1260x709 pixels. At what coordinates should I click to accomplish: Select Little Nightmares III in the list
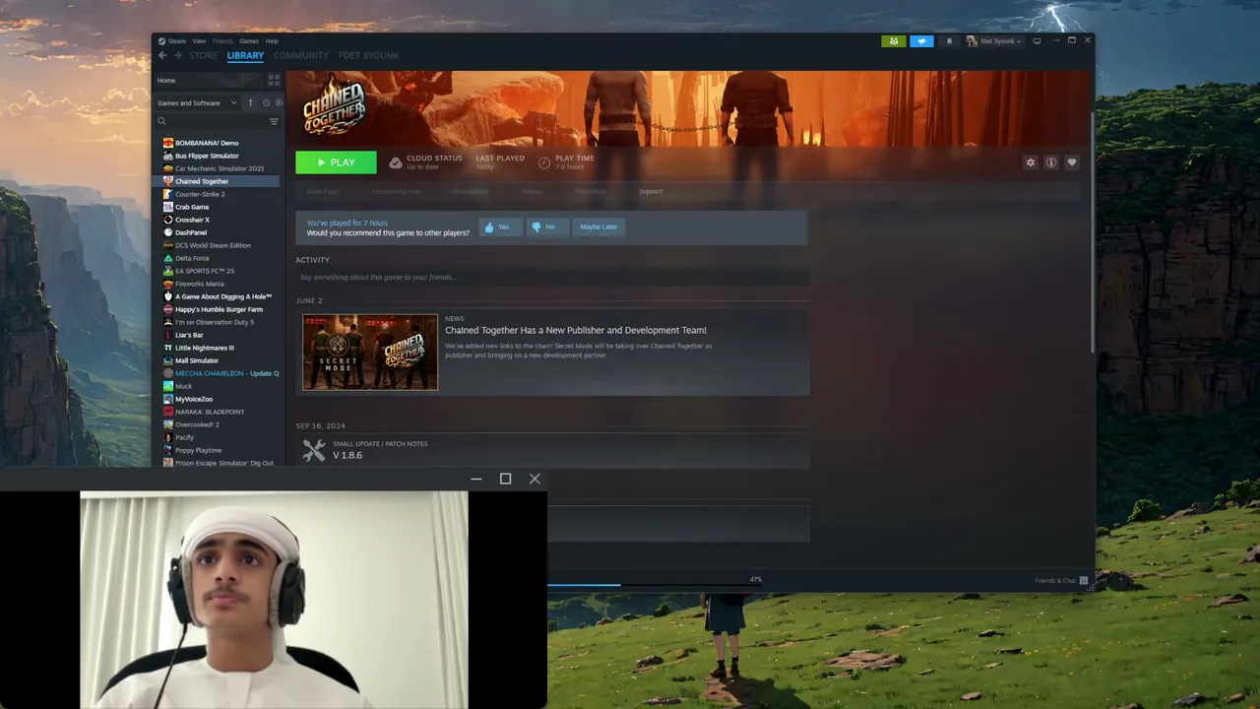click(205, 348)
